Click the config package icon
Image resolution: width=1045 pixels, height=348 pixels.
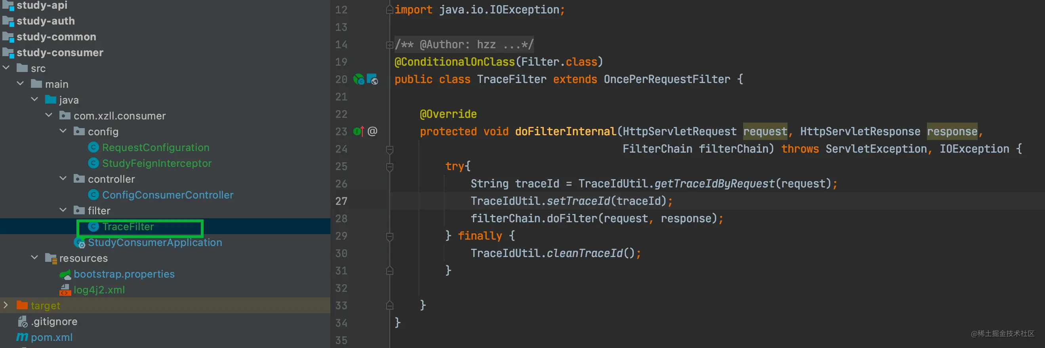tap(79, 131)
